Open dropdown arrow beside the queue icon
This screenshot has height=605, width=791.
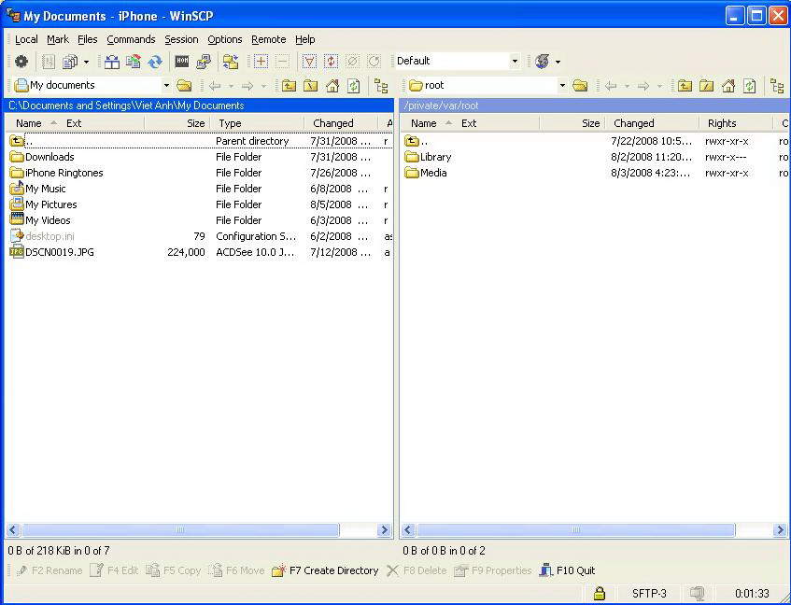pyautogui.click(x=86, y=62)
